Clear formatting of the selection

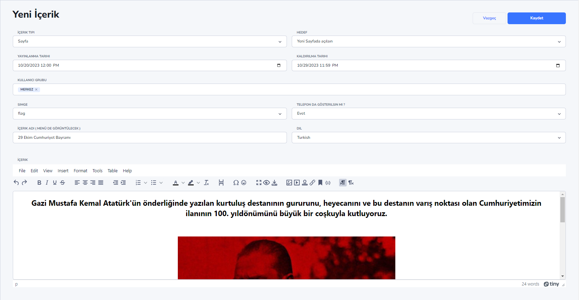(206, 183)
